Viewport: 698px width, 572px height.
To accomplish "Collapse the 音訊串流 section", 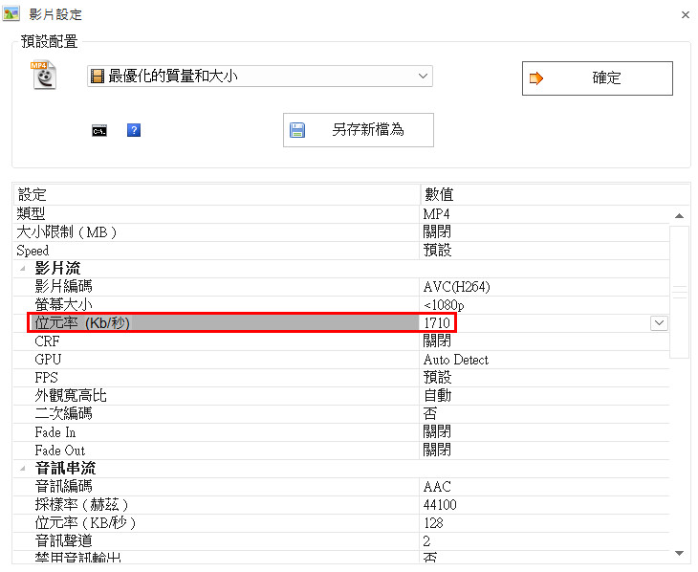I will point(22,469).
